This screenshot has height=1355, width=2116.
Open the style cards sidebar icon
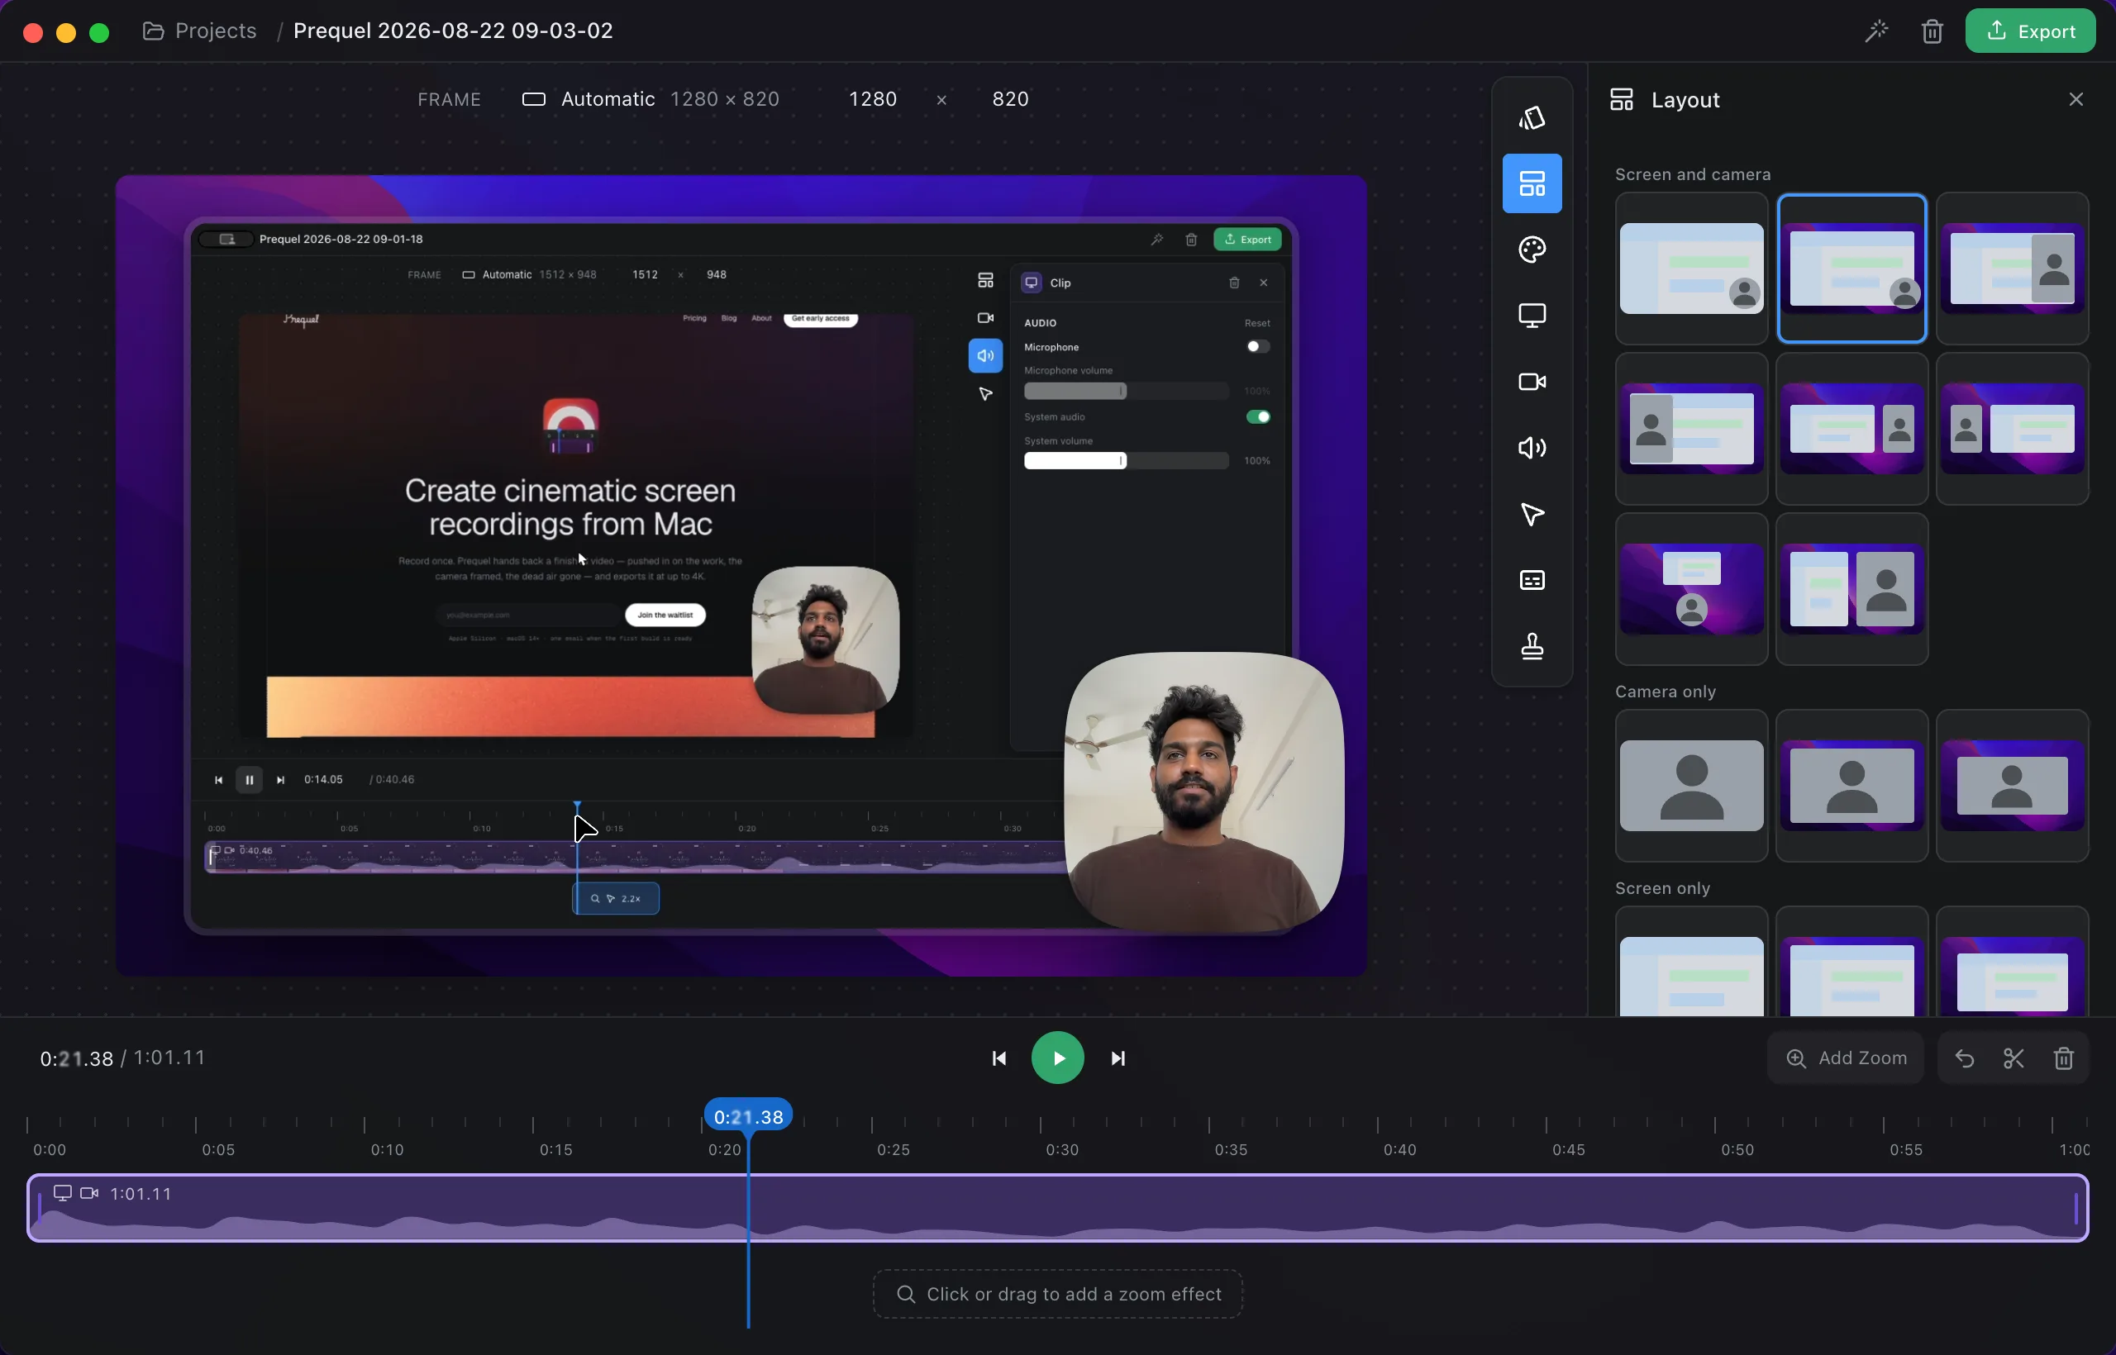1532,118
